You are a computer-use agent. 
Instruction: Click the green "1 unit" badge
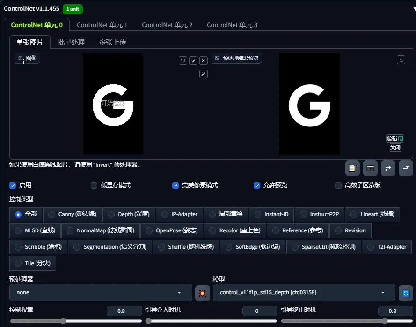[73, 9]
